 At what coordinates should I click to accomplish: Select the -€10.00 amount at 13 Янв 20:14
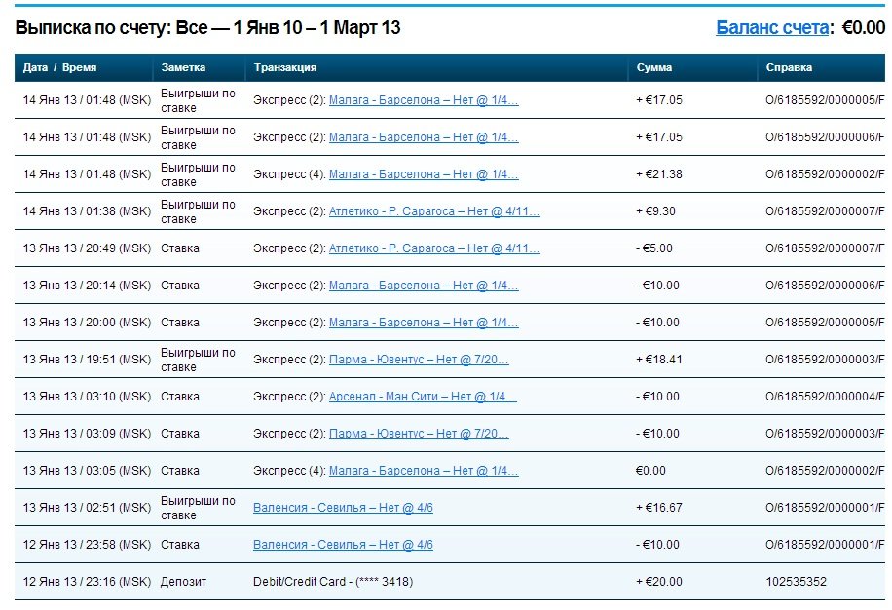click(657, 286)
